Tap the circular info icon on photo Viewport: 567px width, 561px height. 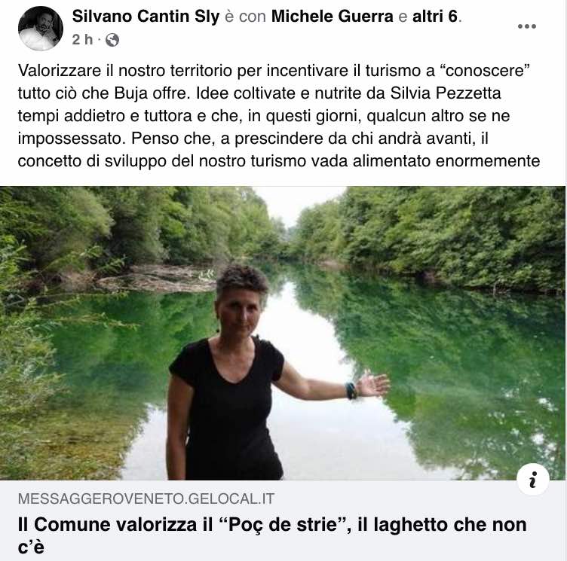click(532, 480)
